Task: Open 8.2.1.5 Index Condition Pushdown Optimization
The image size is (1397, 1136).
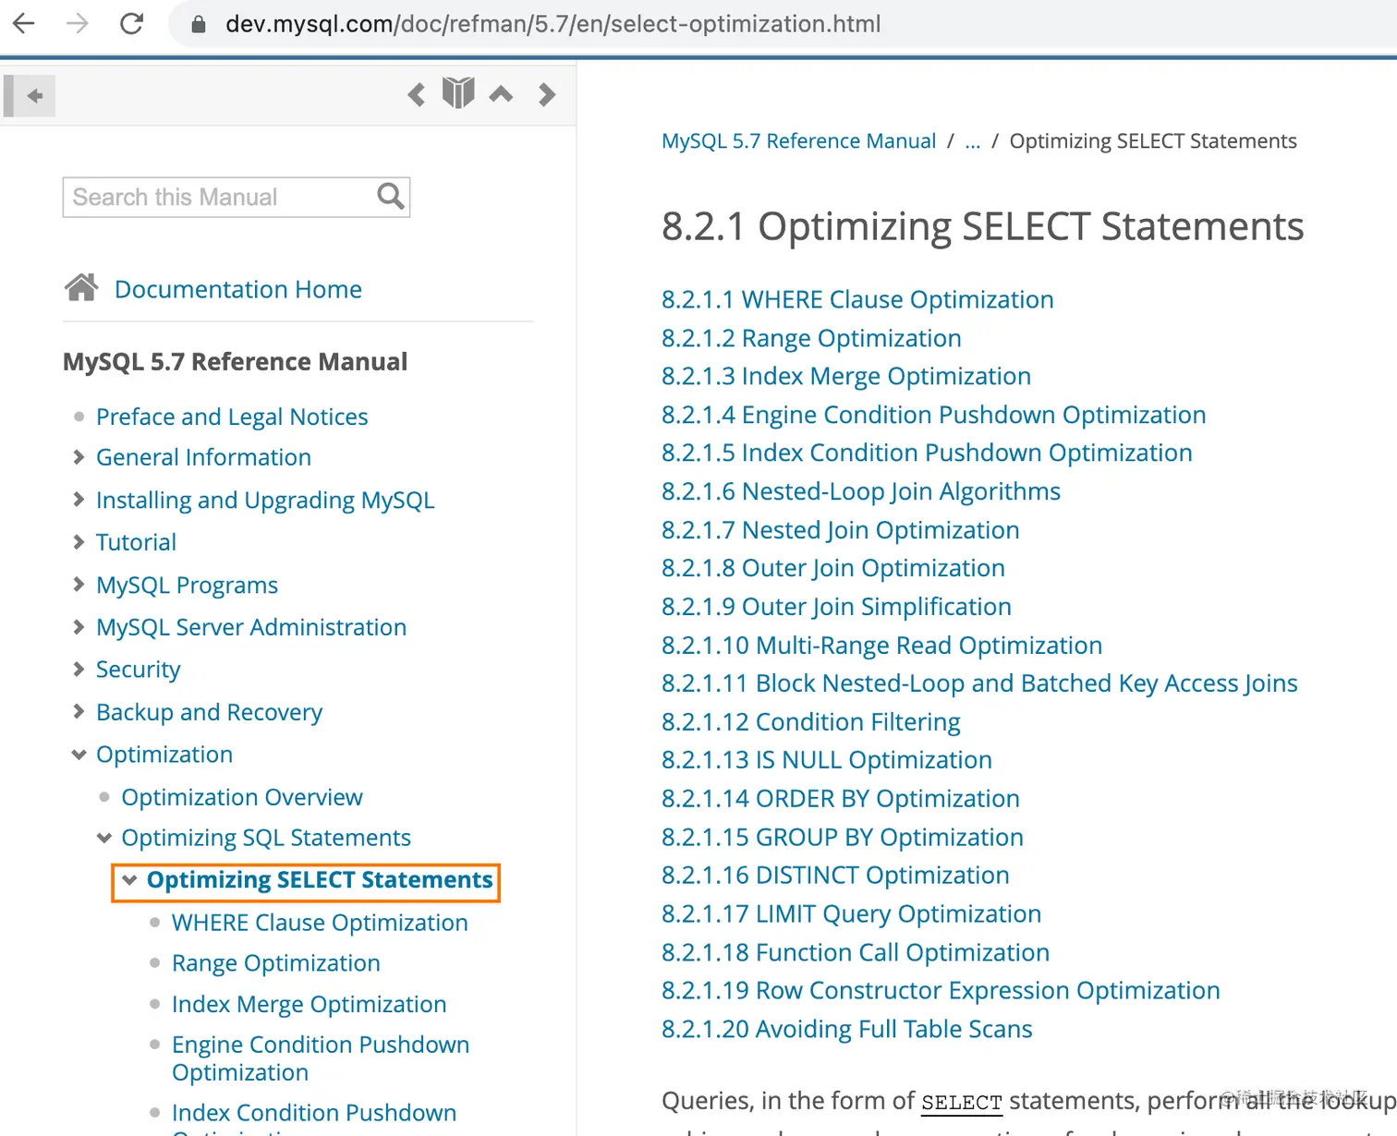Action: click(x=927, y=453)
